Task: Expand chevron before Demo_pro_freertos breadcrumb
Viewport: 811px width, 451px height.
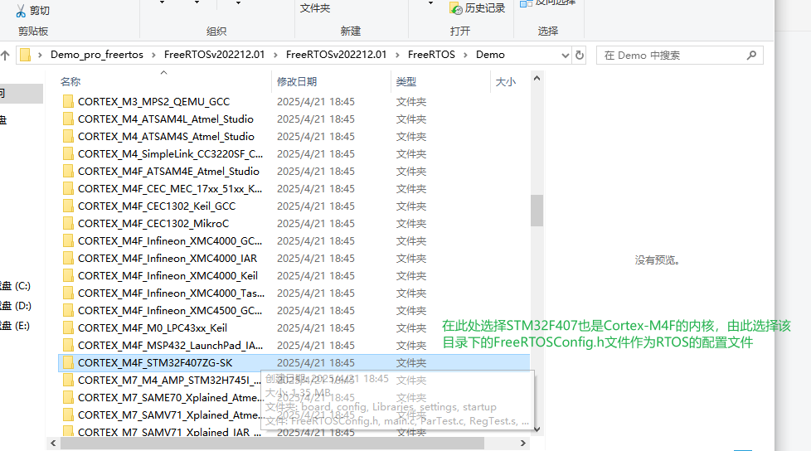Action: [x=40, y=55]
